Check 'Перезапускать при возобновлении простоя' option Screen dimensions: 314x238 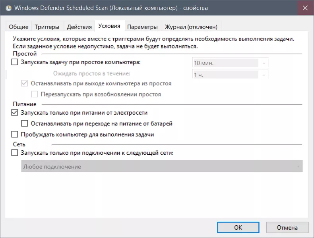pyautogui.click(x=34, y=94)
